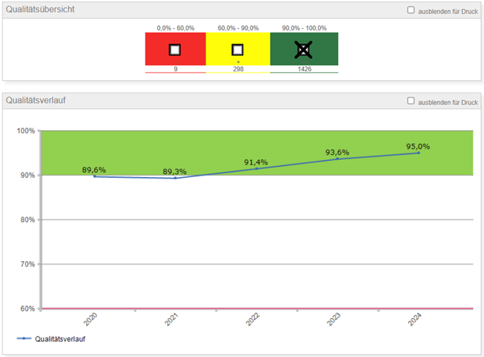Check the red 0,0% - 60,0% range box
The width and height of the screenshot is (484, 357).
click(x=175, y=50)
